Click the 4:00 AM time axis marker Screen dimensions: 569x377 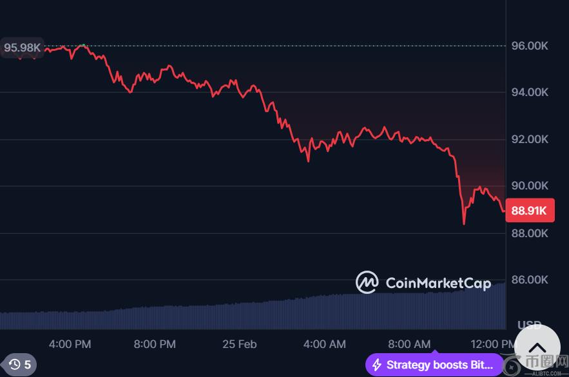pyautogui.click(x=325, y=343)
